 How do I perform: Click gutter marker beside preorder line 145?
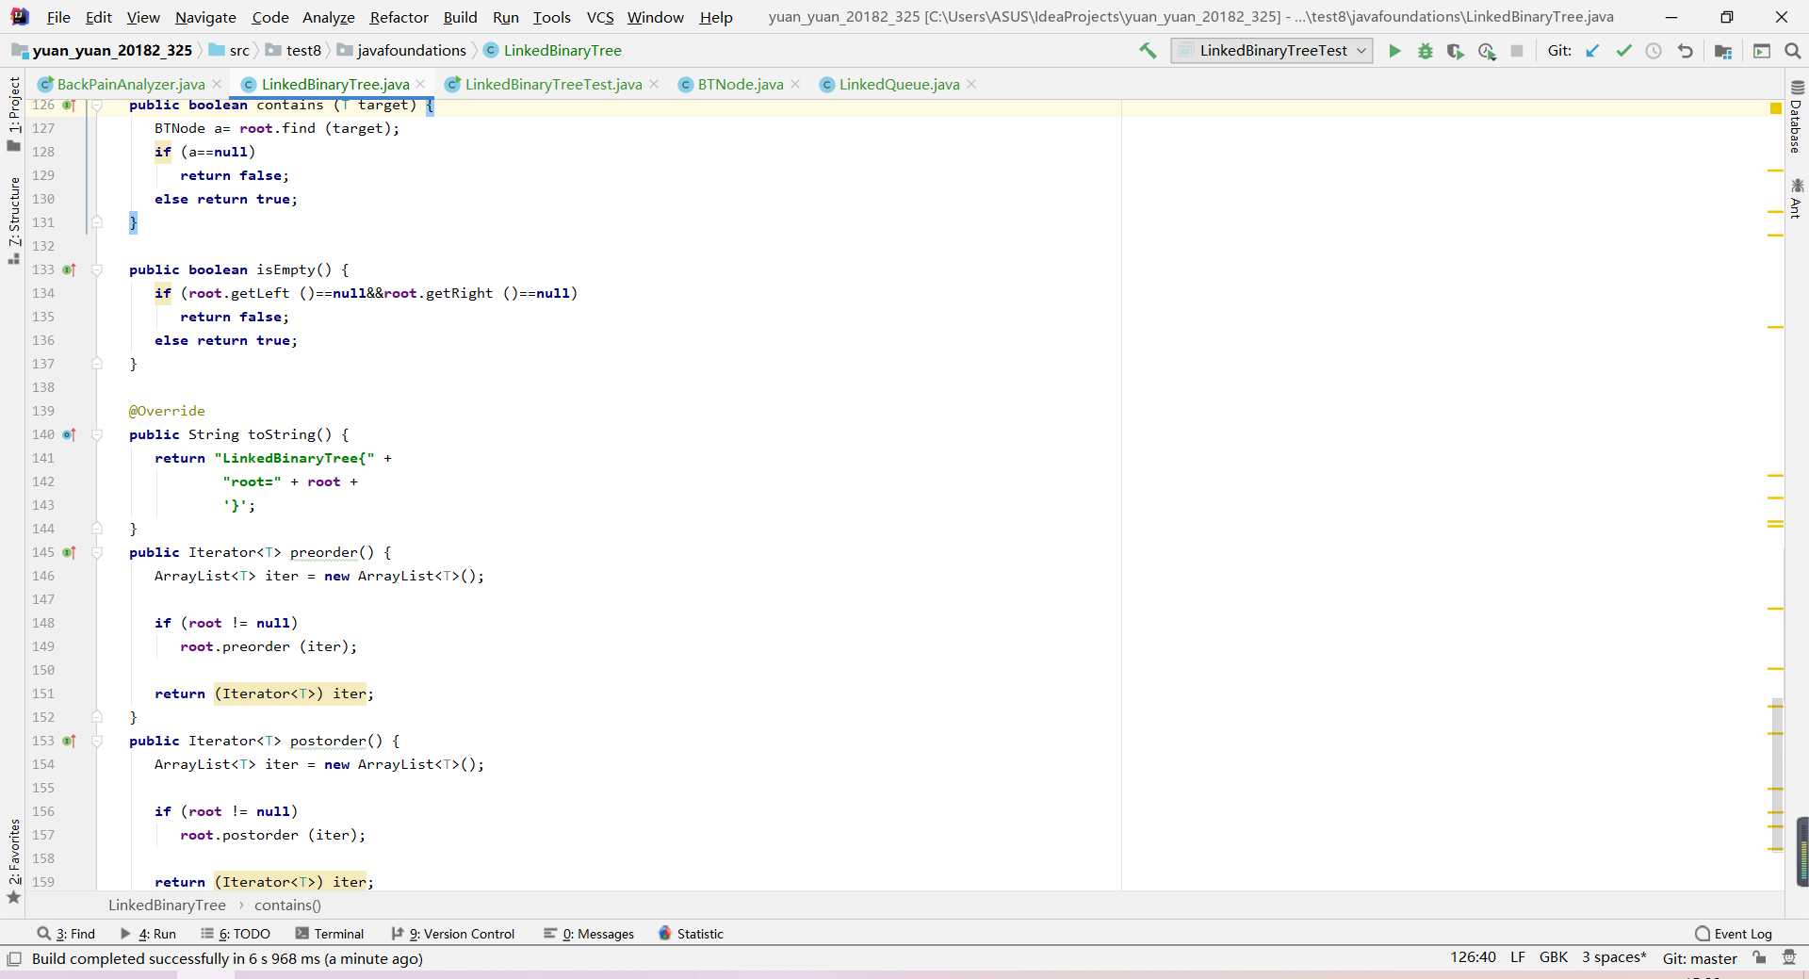69,552
